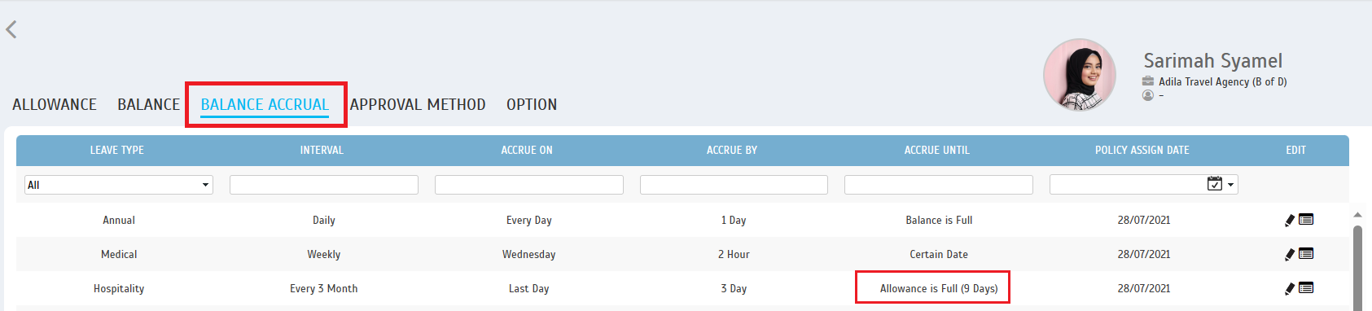1372x311 pixels.
Task: Click the table's vertical scrollbar up arrow
Action: click(1357, 215)
